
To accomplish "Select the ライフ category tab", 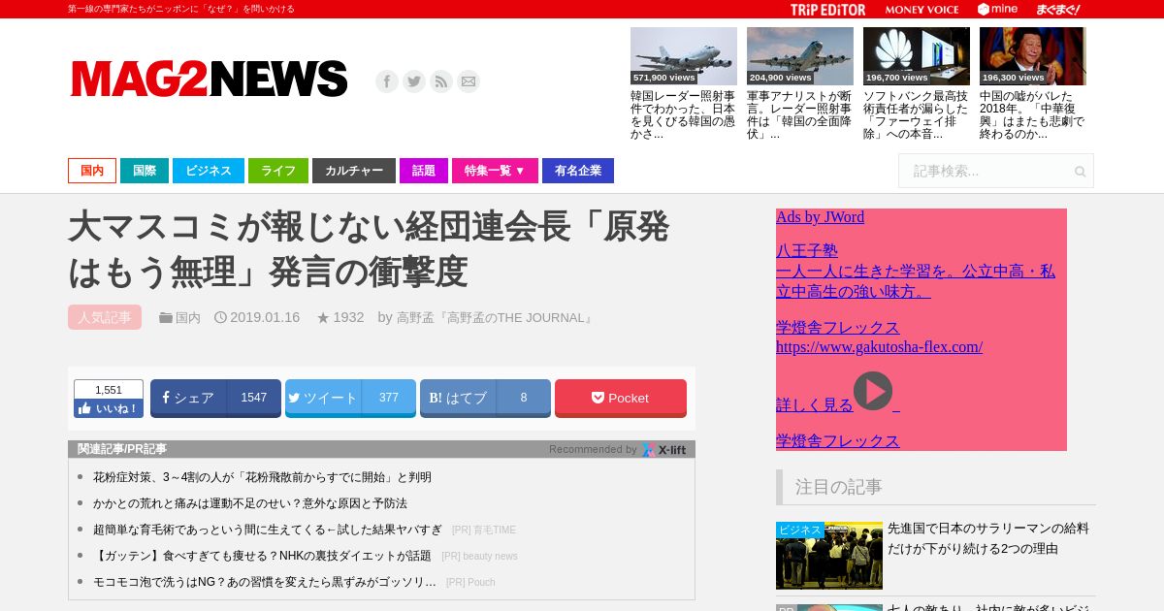I will [278, 171].
